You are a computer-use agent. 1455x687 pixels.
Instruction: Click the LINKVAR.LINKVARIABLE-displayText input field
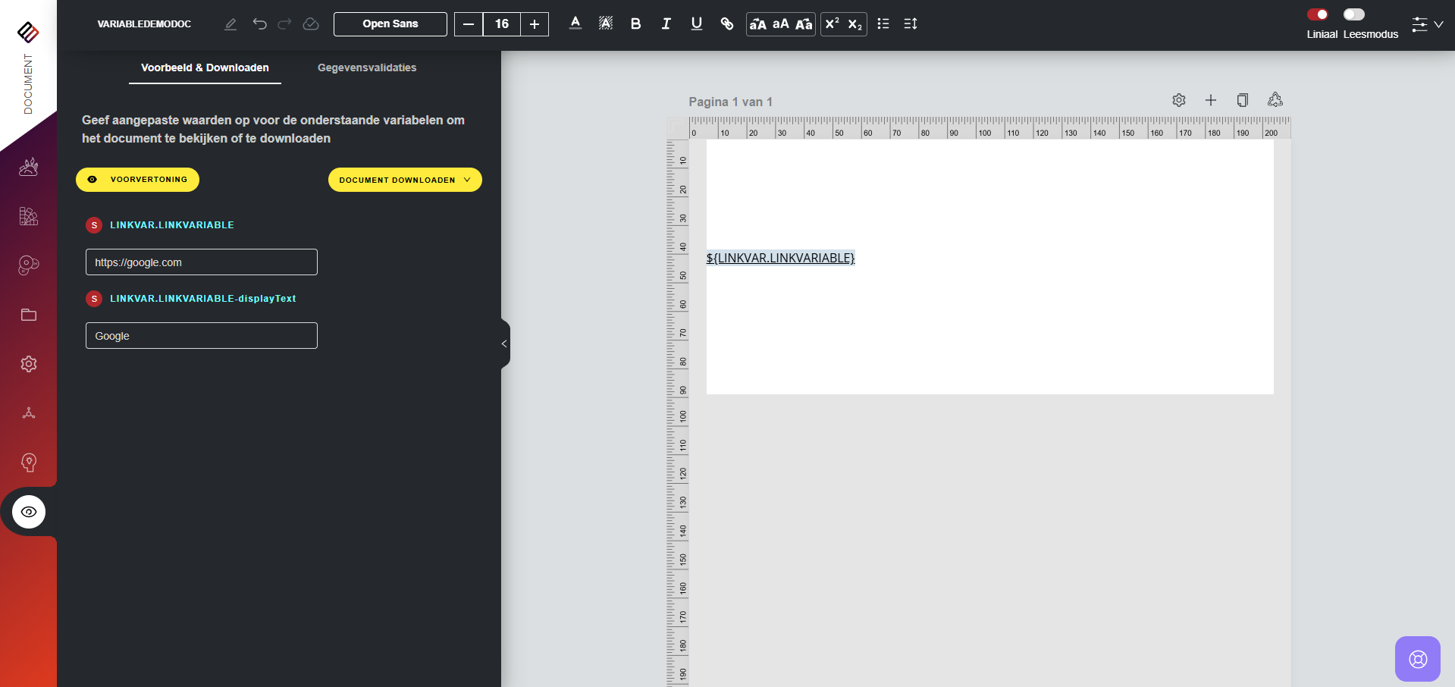tap(201, 336)
